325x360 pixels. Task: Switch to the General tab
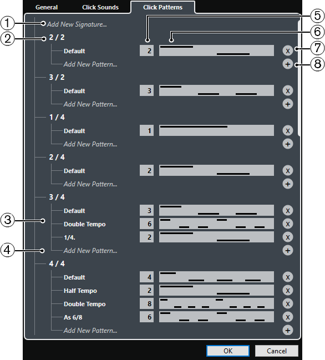pyautogui.click(x=47, y=7)
